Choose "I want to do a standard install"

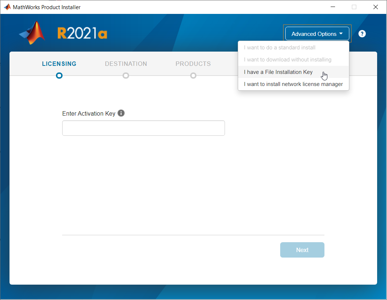coord(293,48)
